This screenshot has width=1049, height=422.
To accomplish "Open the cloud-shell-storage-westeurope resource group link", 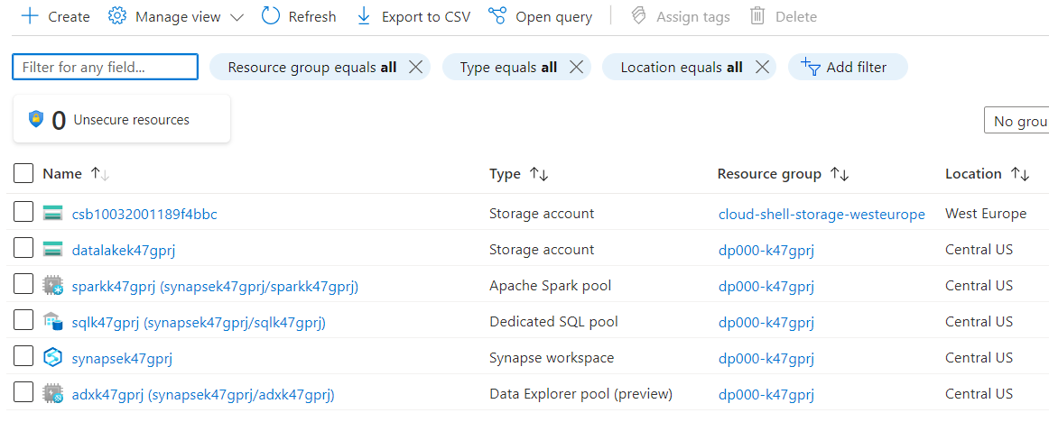I will (x=822, y=214).
